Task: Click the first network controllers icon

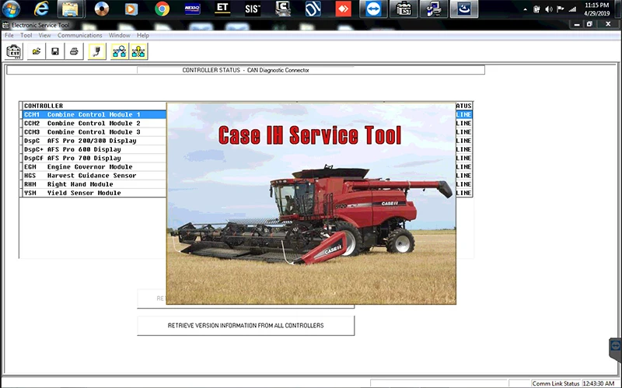Action: tap(120, 51)
